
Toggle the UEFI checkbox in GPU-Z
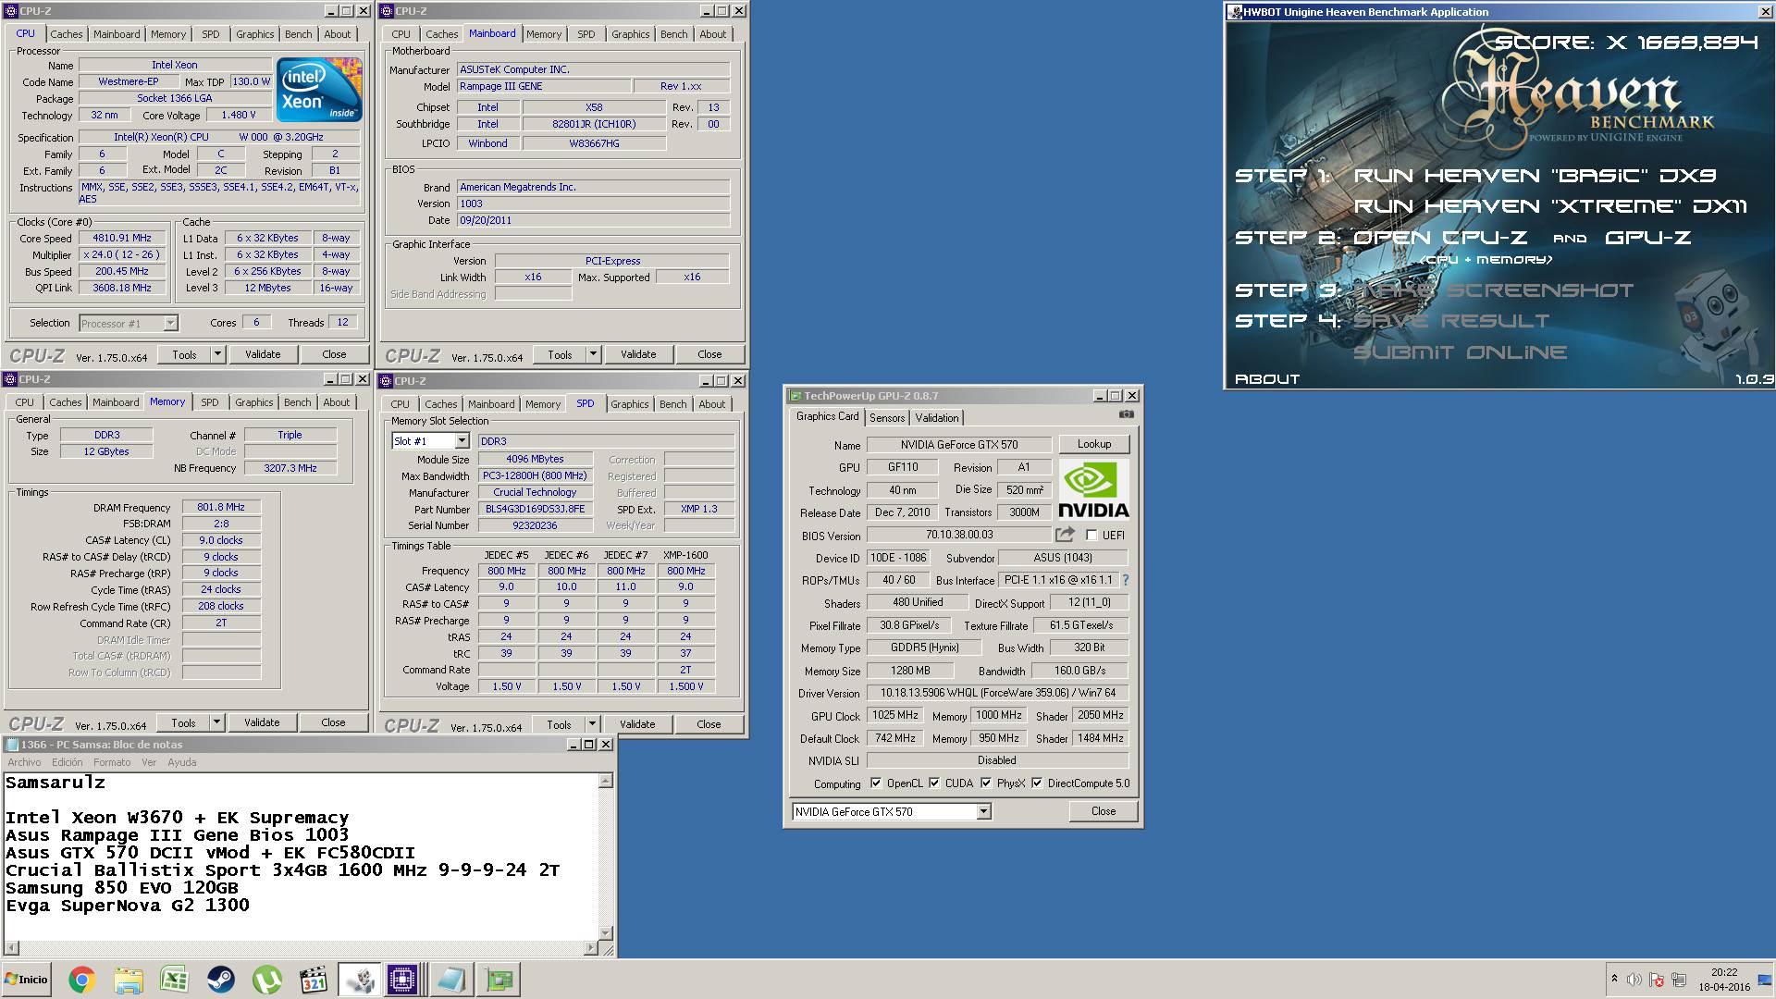coord(1091,535)
